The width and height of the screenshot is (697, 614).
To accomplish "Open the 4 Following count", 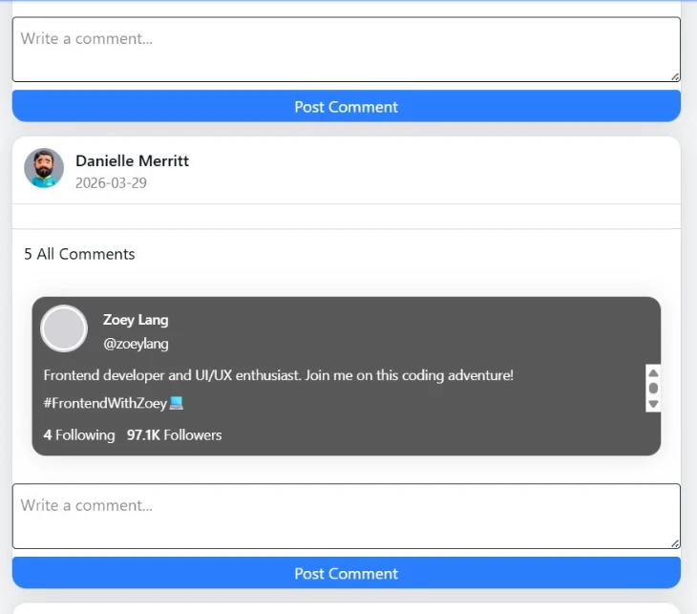I will click(x=79, y=434).
